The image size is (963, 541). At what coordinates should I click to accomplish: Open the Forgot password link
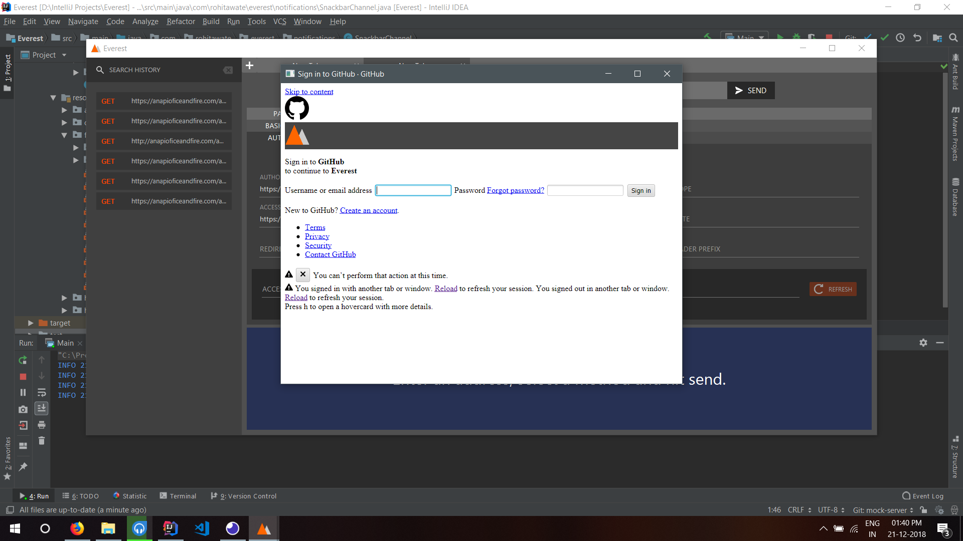pos(515,190)
